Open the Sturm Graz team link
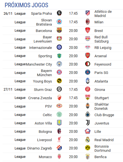 point(43,89)
